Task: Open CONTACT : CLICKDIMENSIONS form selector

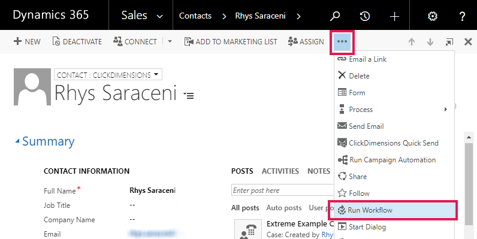Action: click(108, 75)
